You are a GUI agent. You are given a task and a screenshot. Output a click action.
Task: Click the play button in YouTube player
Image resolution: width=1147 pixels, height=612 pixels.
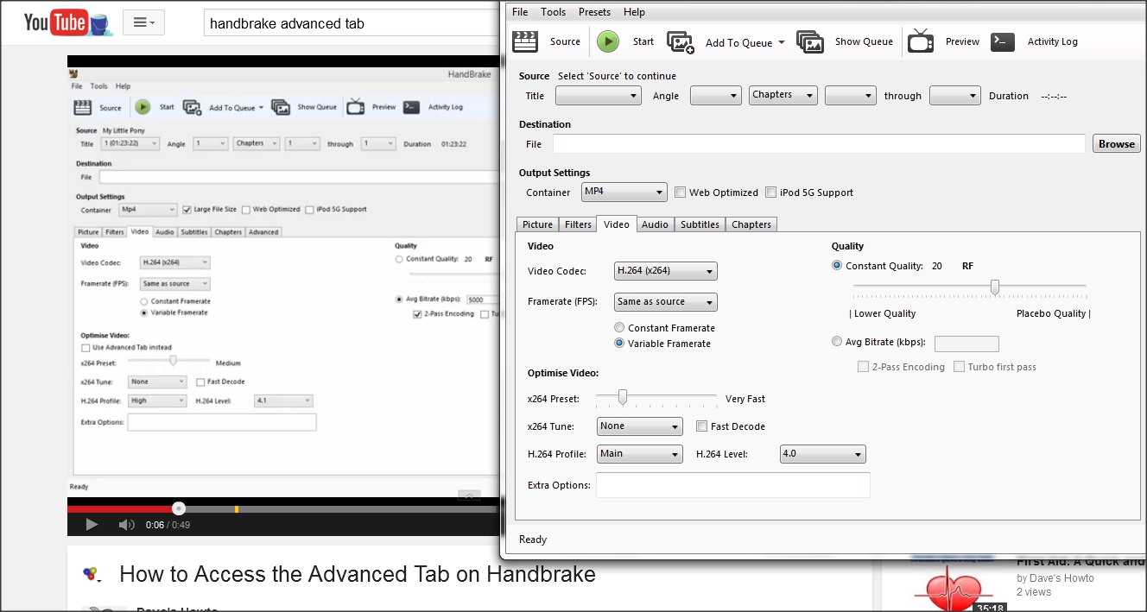coord(92,524)
